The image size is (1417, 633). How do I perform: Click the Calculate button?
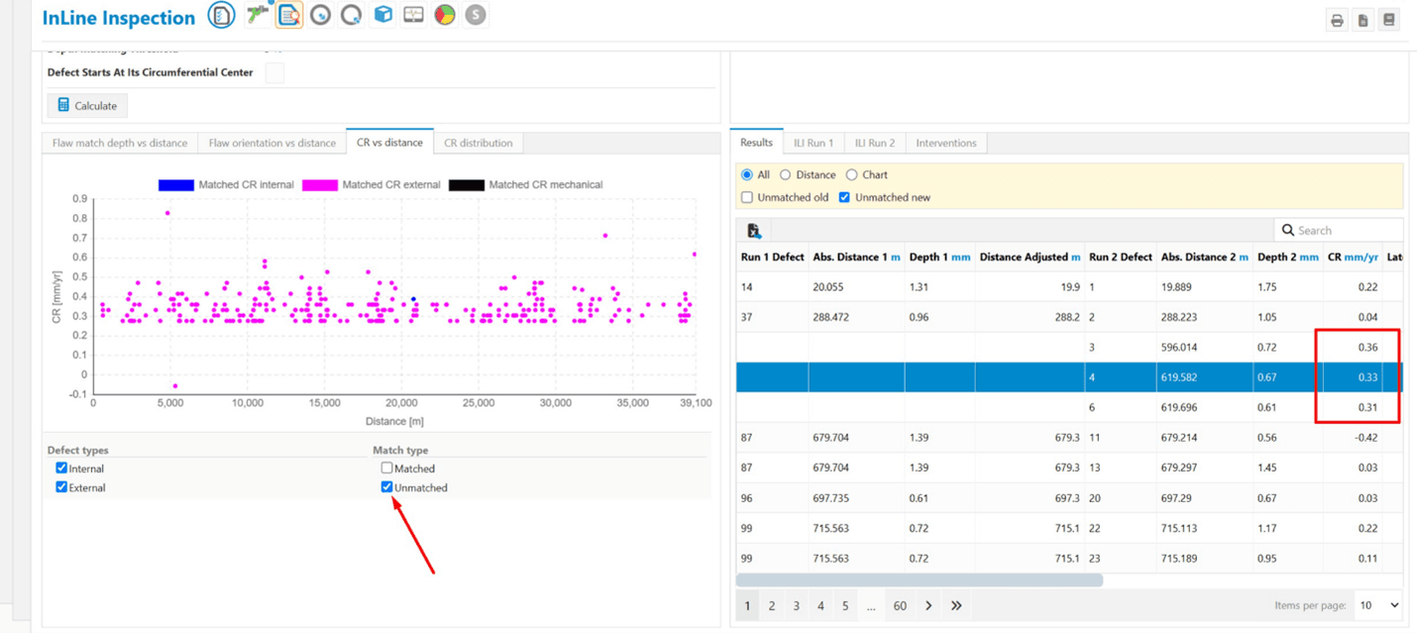pyautogui.click(x=87, y=105)
